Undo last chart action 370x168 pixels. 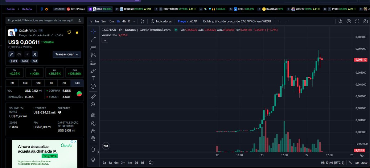coord(279,21)
